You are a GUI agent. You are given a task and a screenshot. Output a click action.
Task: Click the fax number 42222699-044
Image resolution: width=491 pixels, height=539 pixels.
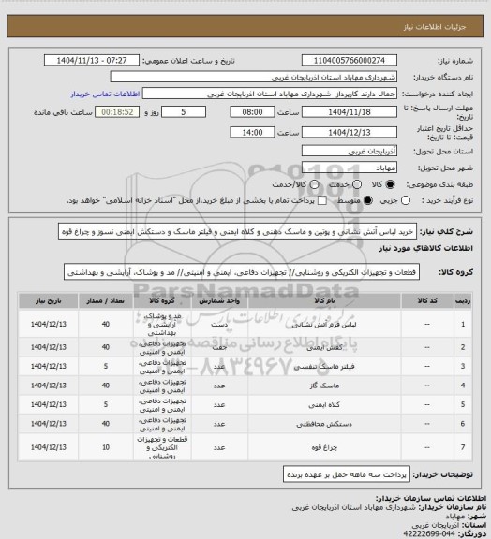click(429, 534)
